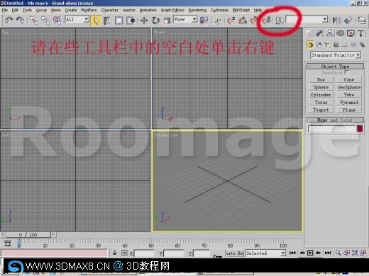Click the Undo arrow icon
This screenshot has height=276, width=369.
click(x=9, y=20)
